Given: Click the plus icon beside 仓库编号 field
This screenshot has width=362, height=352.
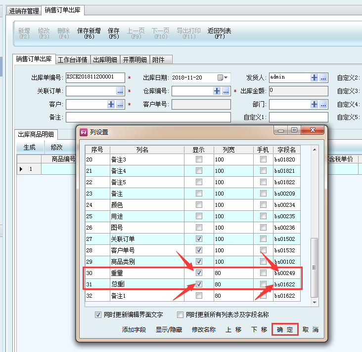Looking at the screenshot, I should 217,91.
